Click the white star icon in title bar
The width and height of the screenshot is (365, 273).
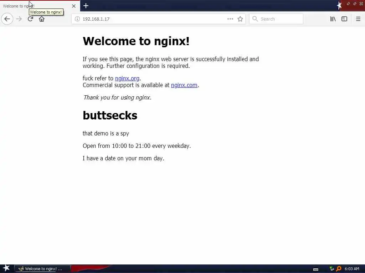339,6
